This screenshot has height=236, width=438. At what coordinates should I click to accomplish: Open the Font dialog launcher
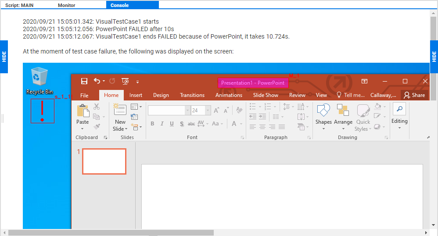(x=242, y=137)
